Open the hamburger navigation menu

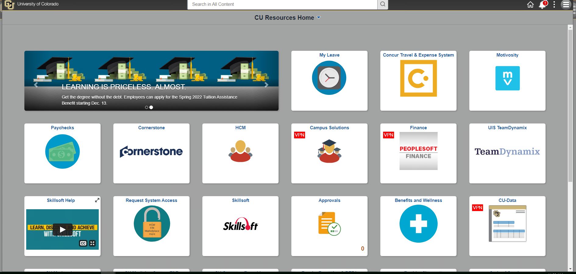click(566, 5)
